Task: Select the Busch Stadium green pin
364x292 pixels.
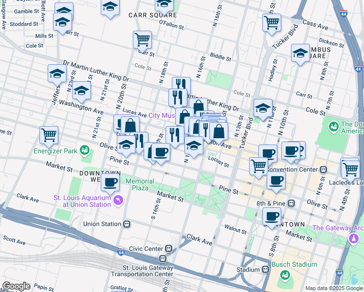Action: 285,275
